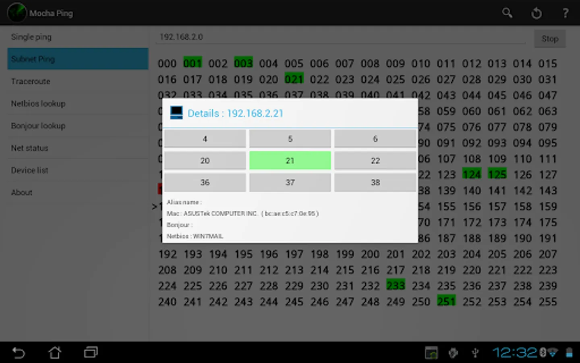Tap the Android home icon
This screenshot has height=363, width=580.
tap(55, 353)
